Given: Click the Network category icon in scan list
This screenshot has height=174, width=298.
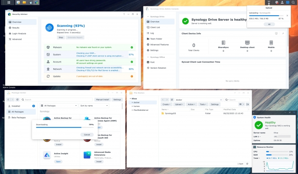Looking at the screenshot, I should [x=48, y=69].
